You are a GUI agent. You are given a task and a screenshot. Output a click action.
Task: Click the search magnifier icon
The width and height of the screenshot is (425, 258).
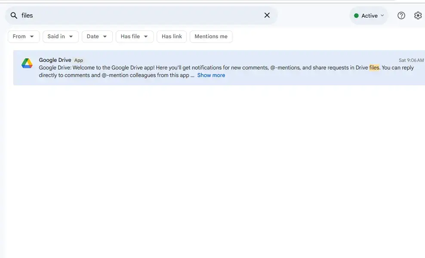pyautogui.click(x=14, y=15)
